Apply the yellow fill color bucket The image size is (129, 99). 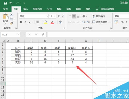46,22
